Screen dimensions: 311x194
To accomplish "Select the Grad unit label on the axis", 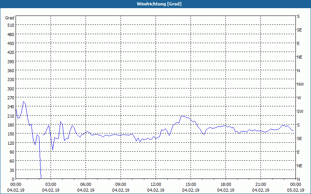I will (x=10, y=18).
